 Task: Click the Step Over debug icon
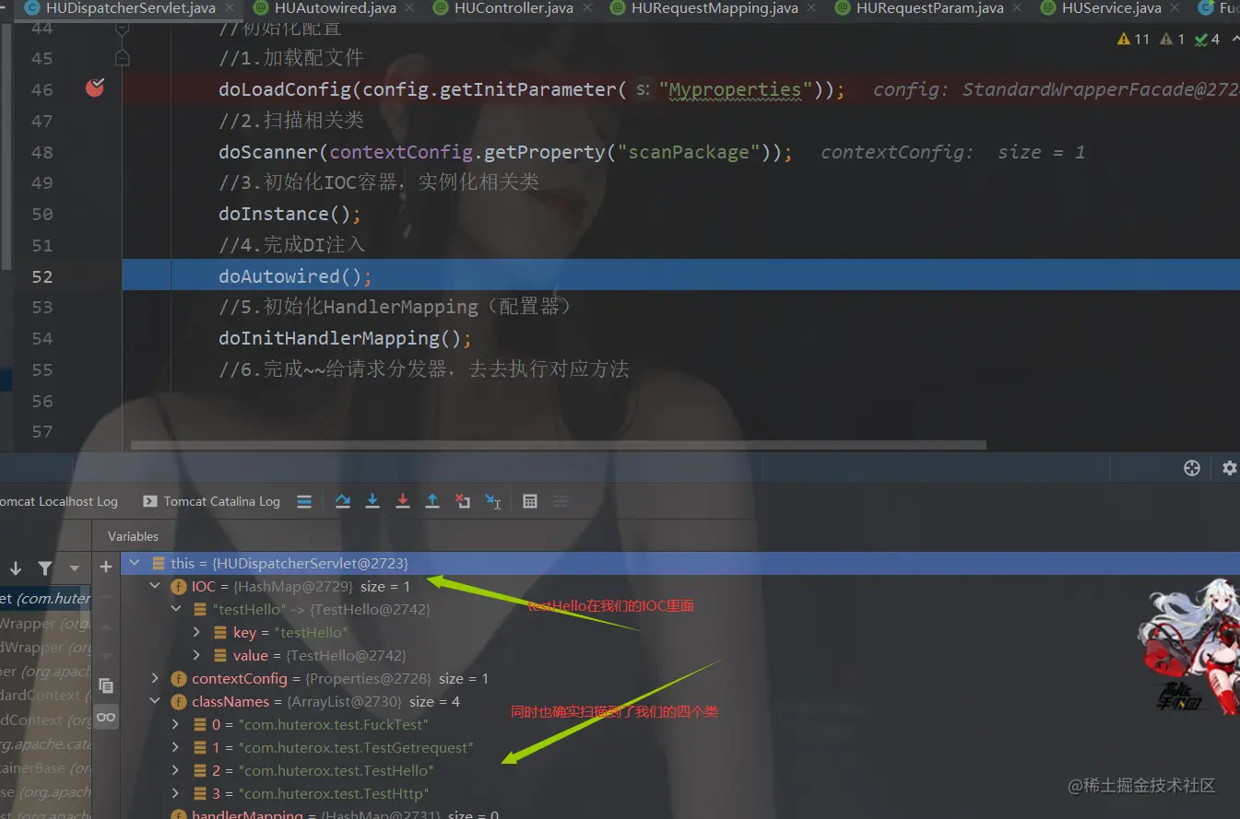point(343,501)
